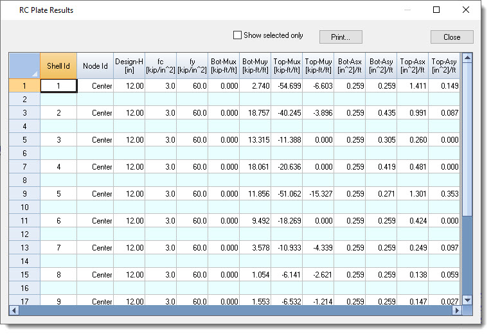Image resolution: width=491 pixels, height=334 pixels.
Task: Click the horizontal scrollbar right arrow
Action: point(457,310)
